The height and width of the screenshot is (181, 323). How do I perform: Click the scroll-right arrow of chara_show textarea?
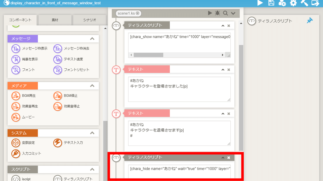point(223,55)
